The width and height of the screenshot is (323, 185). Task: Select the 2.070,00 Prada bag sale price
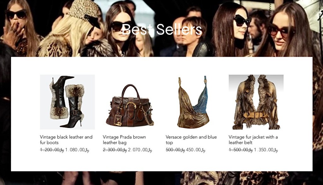click(140, 150)
